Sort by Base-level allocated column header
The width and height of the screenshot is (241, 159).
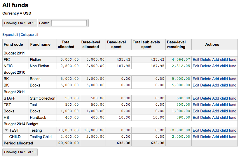(x=90, y=44)
